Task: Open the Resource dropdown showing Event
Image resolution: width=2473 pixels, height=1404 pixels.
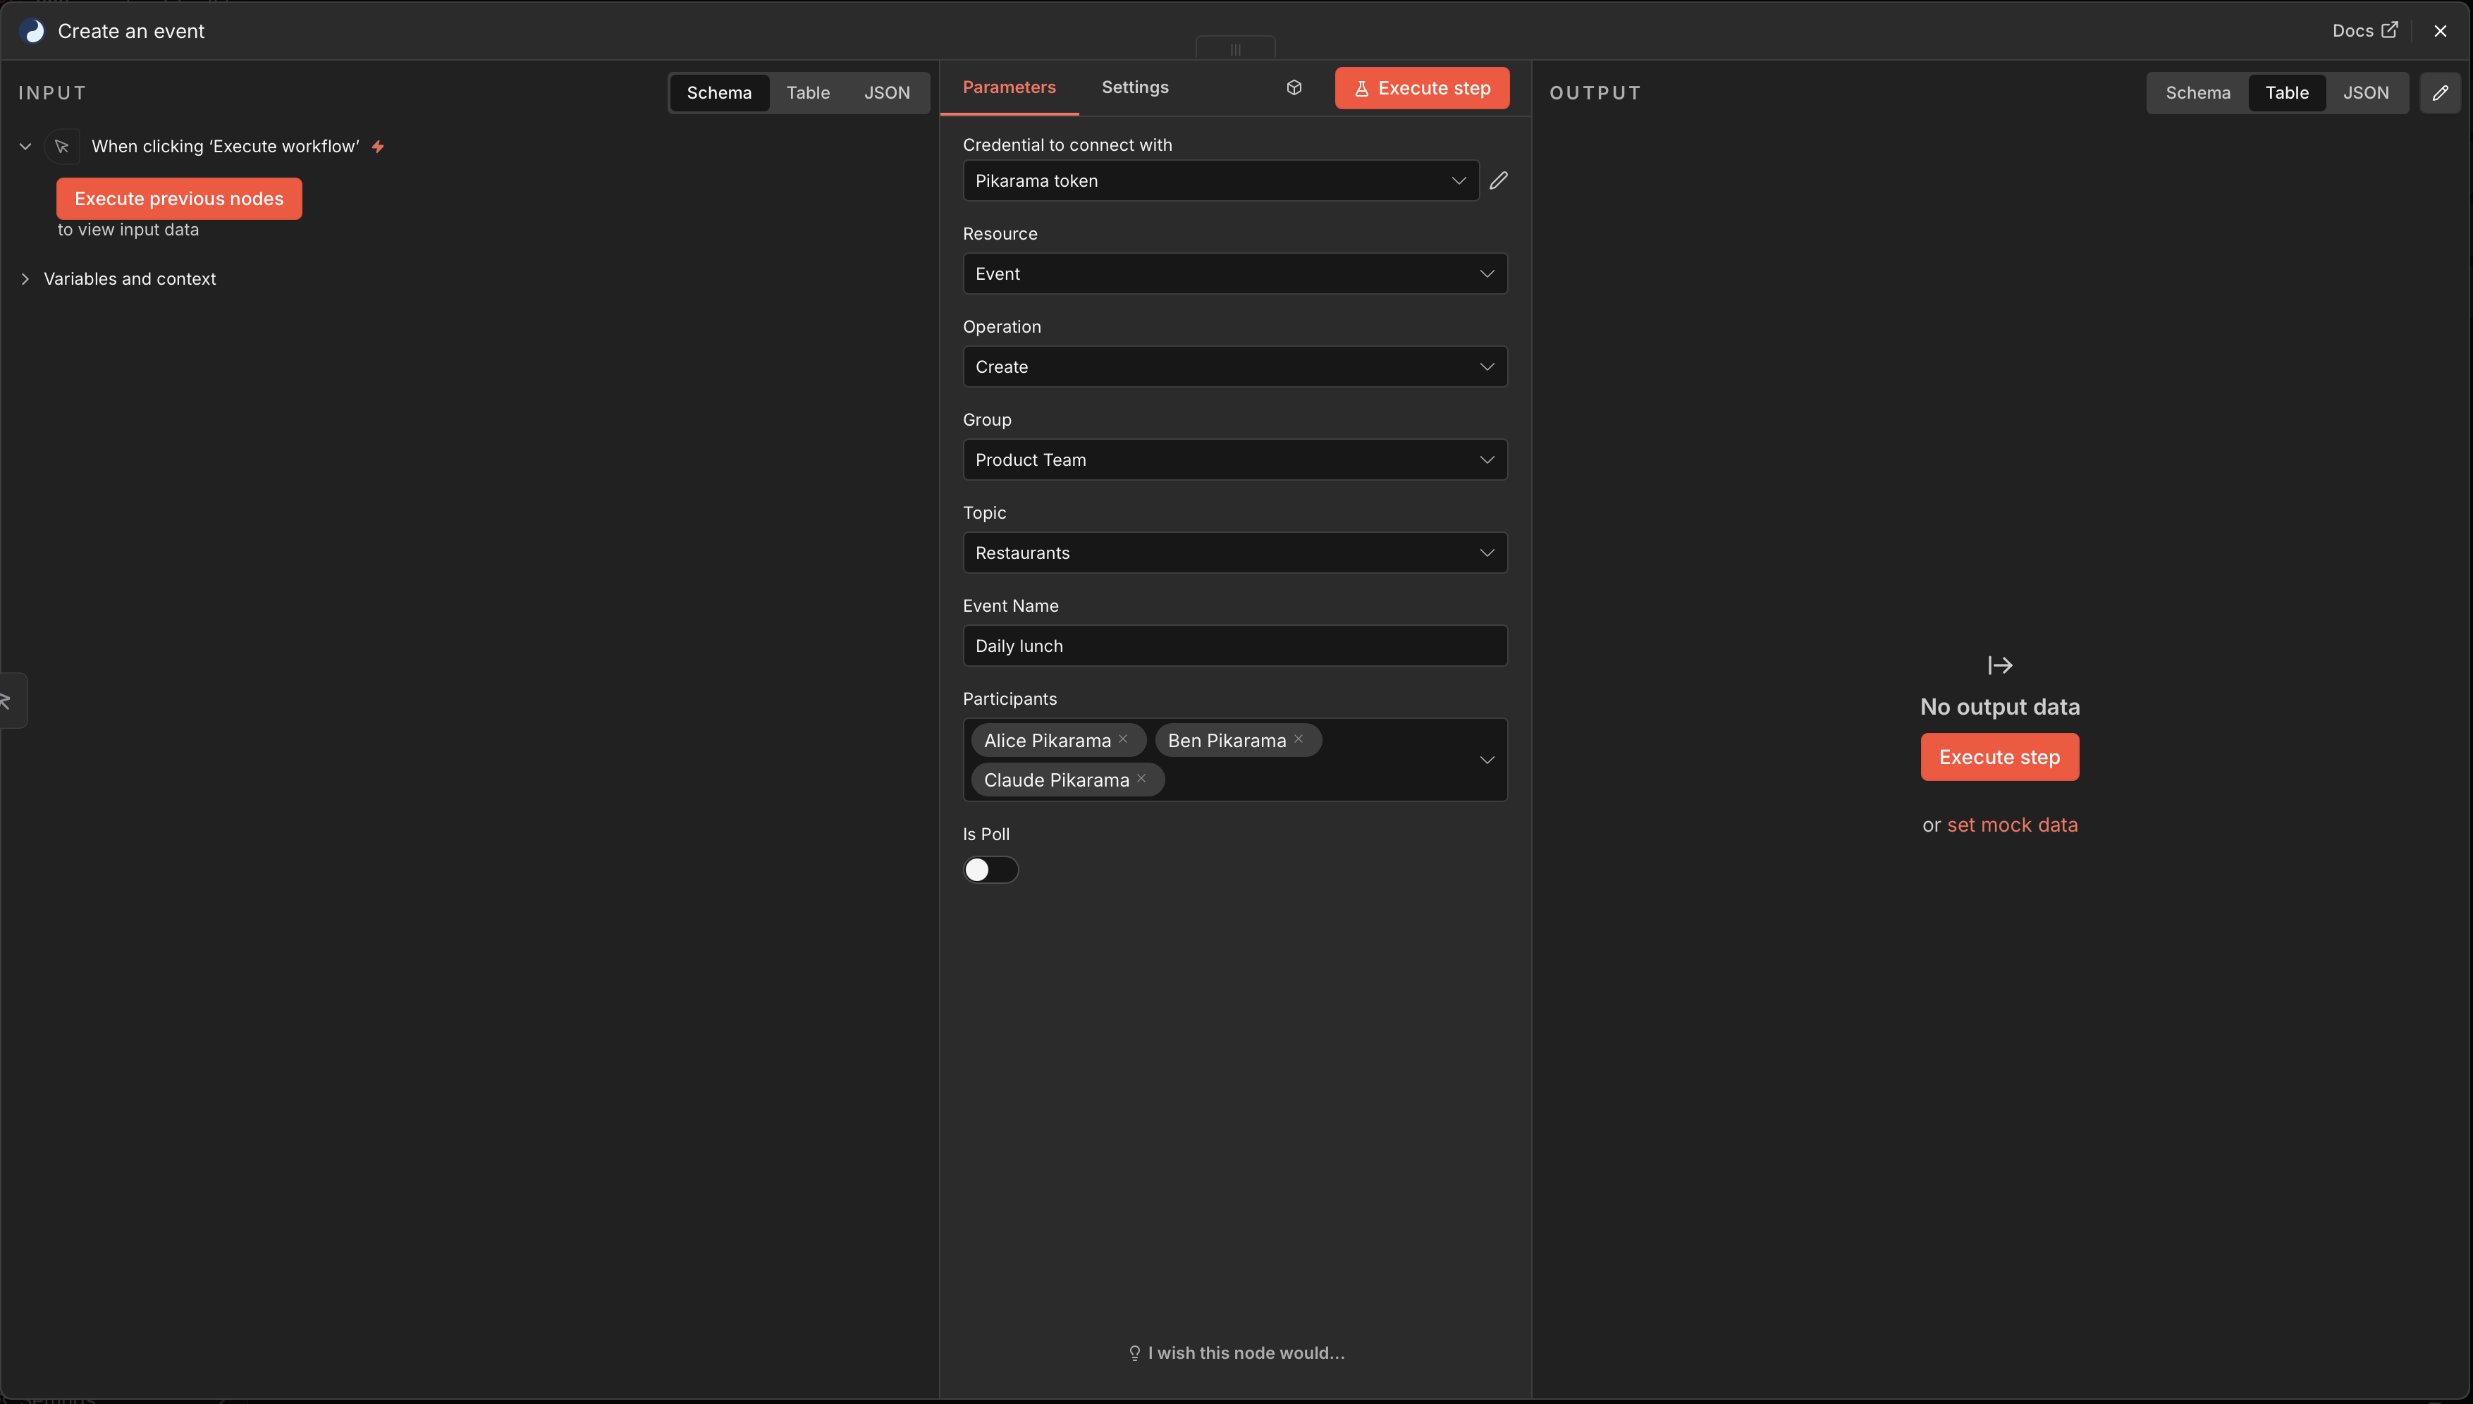Action: point(1234,274)
